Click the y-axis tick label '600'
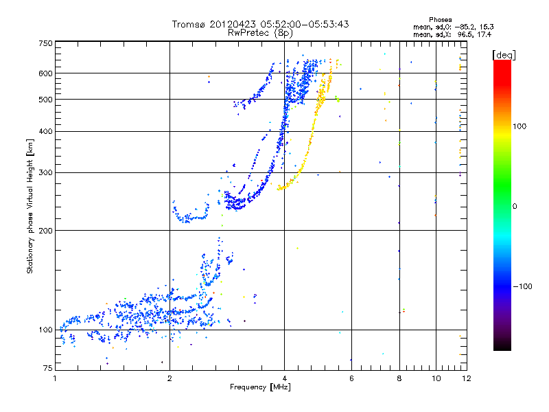The image size is (549, 412). pyautogui.click(x=45, y=73)
